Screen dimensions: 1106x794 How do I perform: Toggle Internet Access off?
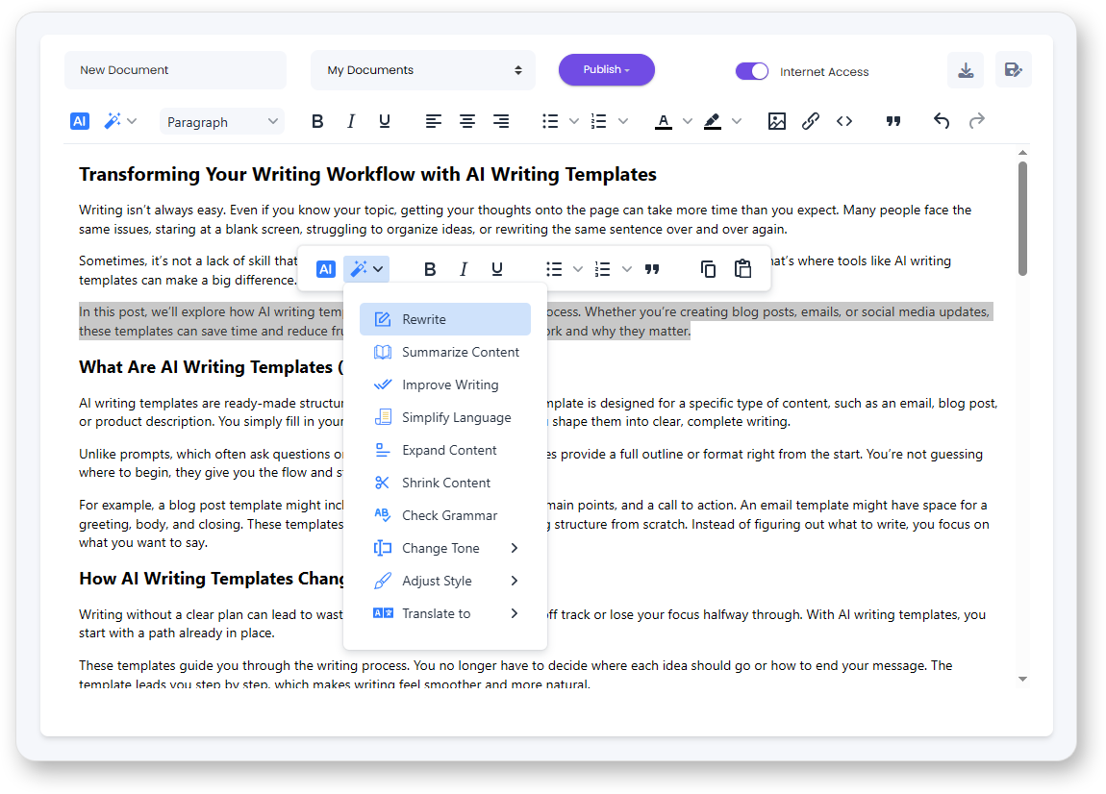[751, 71]
